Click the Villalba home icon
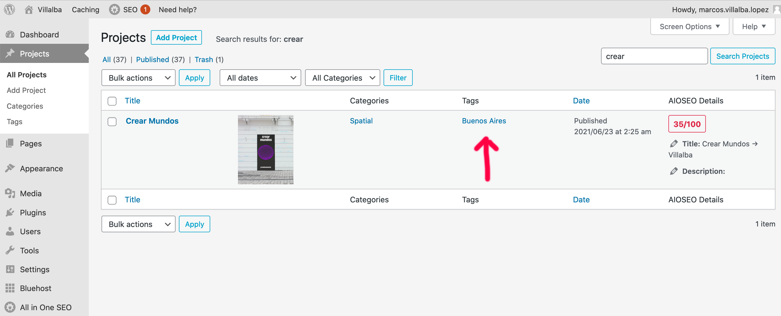781x316 pixels. point(29,10)
